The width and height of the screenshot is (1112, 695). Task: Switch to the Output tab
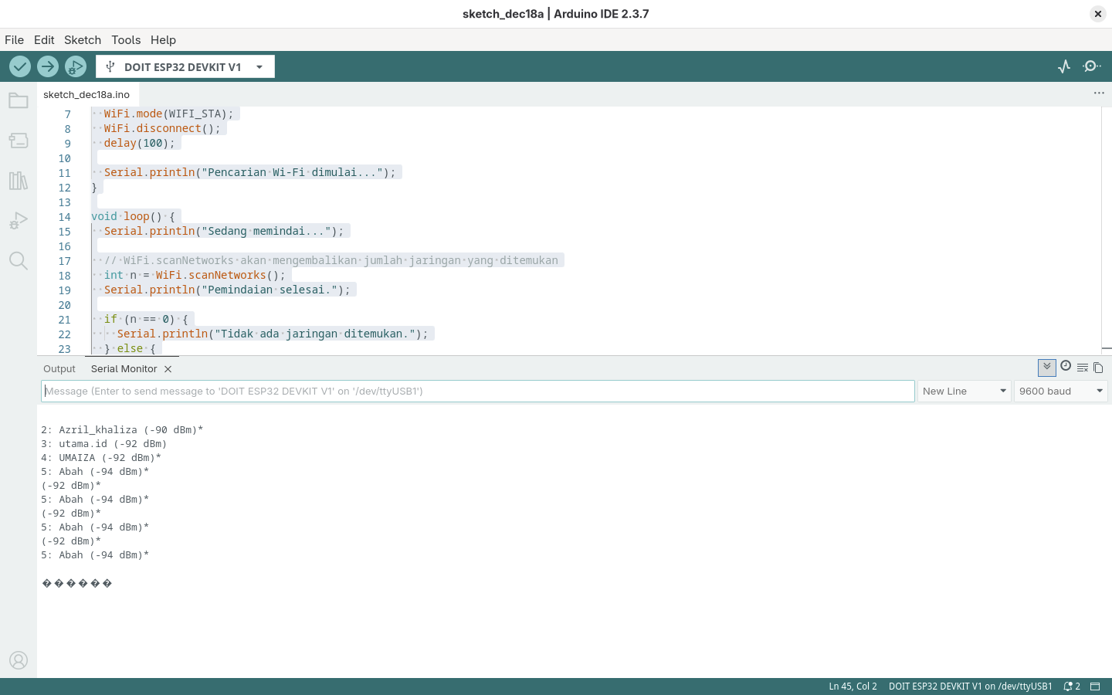[59, 369]
